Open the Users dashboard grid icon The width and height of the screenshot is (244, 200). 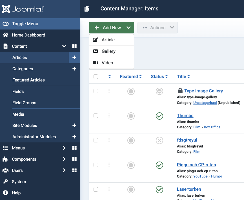(x=74, y=171)
